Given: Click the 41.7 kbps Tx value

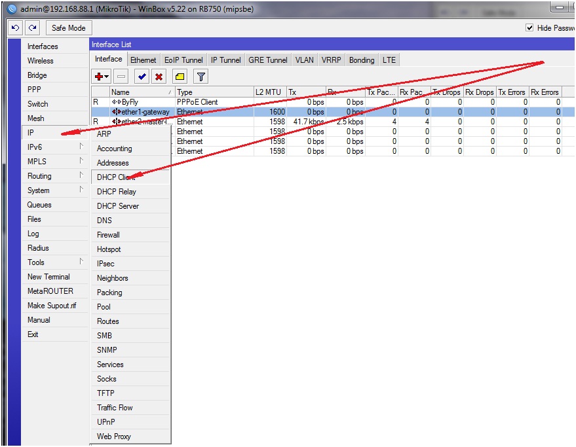Looking at the screenshot, I should point(309,122).
